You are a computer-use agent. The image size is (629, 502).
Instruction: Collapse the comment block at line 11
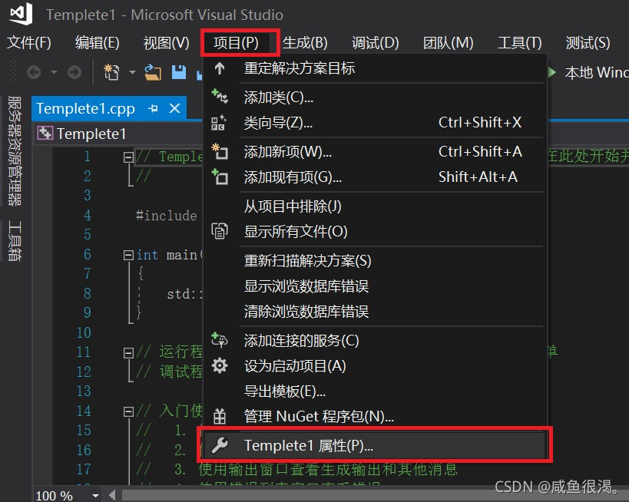pos(128,353)
